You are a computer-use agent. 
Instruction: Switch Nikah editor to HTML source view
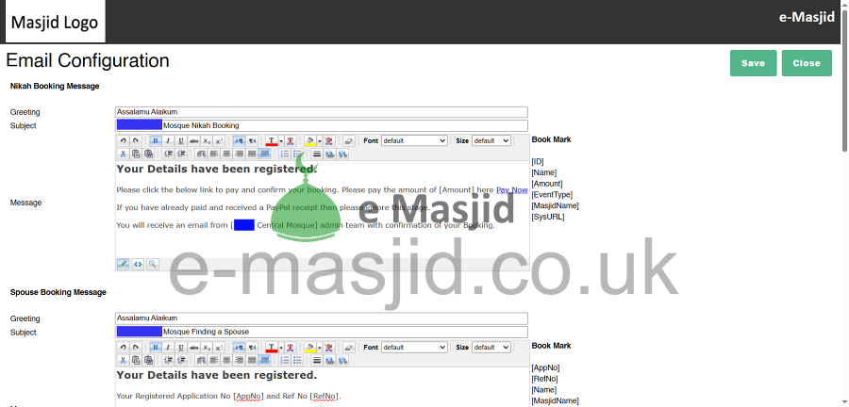pyautogui.click(x=138, y=264)
